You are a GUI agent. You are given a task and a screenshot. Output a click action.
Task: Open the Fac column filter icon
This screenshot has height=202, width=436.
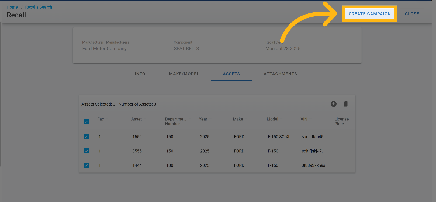pos(107,119)
